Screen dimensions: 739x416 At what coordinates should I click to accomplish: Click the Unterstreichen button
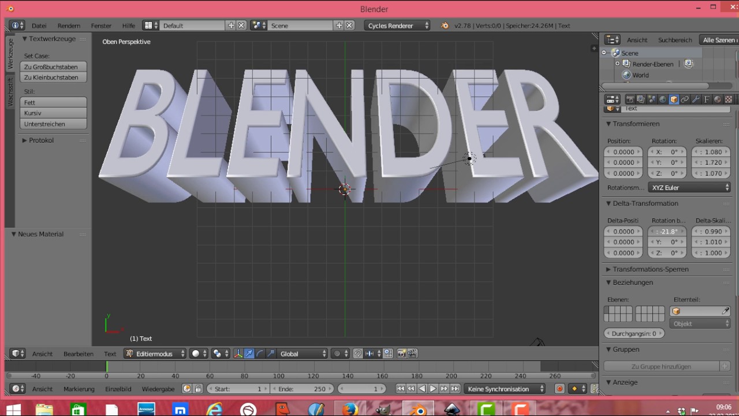point(53,124)
